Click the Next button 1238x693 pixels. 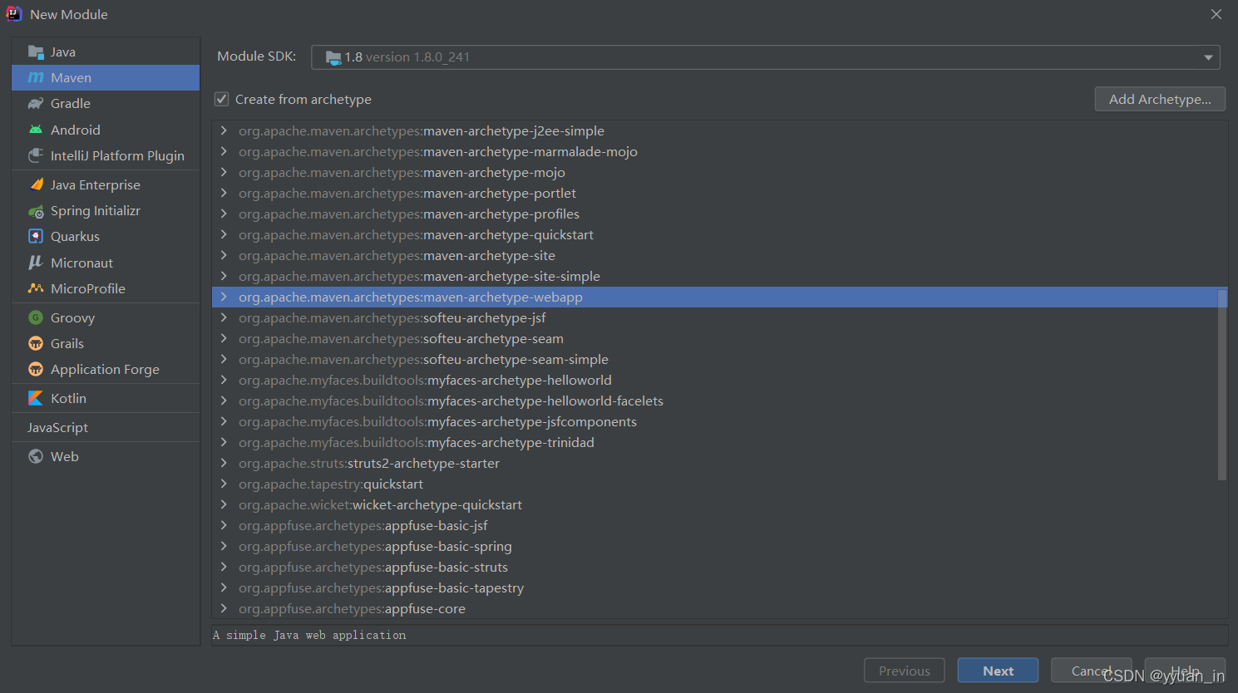tap(998, 671)
